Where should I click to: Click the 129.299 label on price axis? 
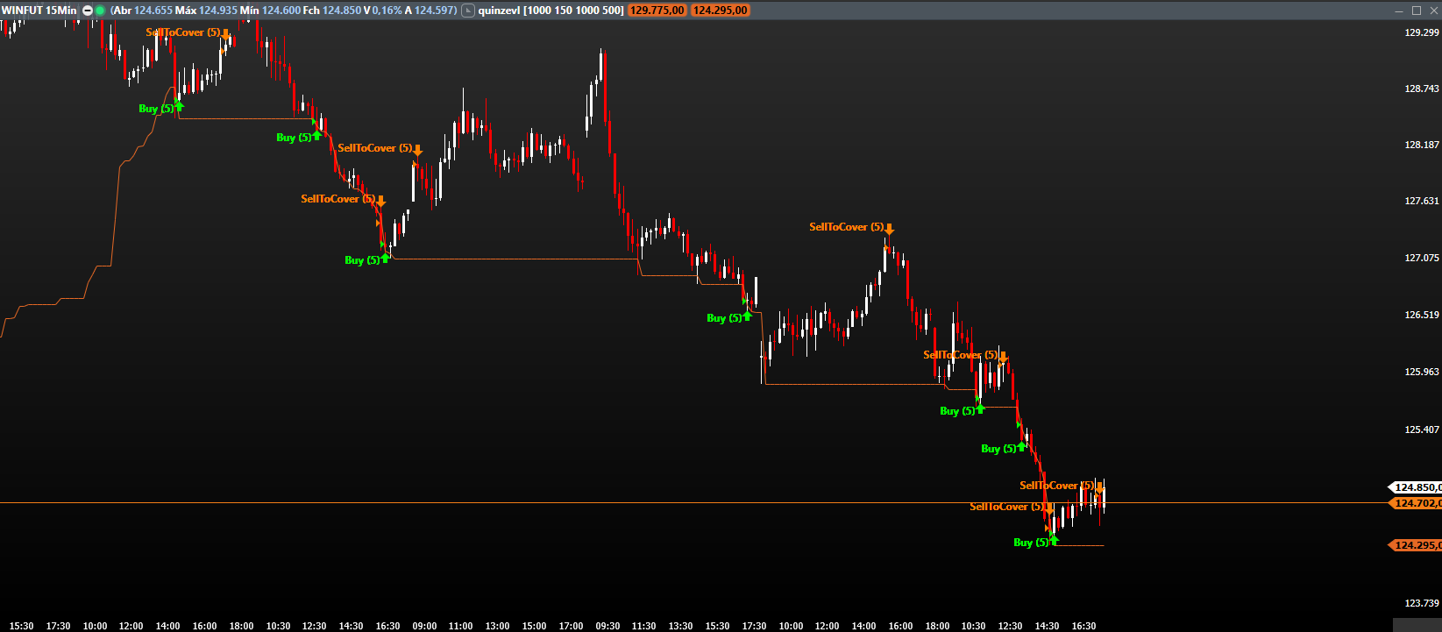1421,32
